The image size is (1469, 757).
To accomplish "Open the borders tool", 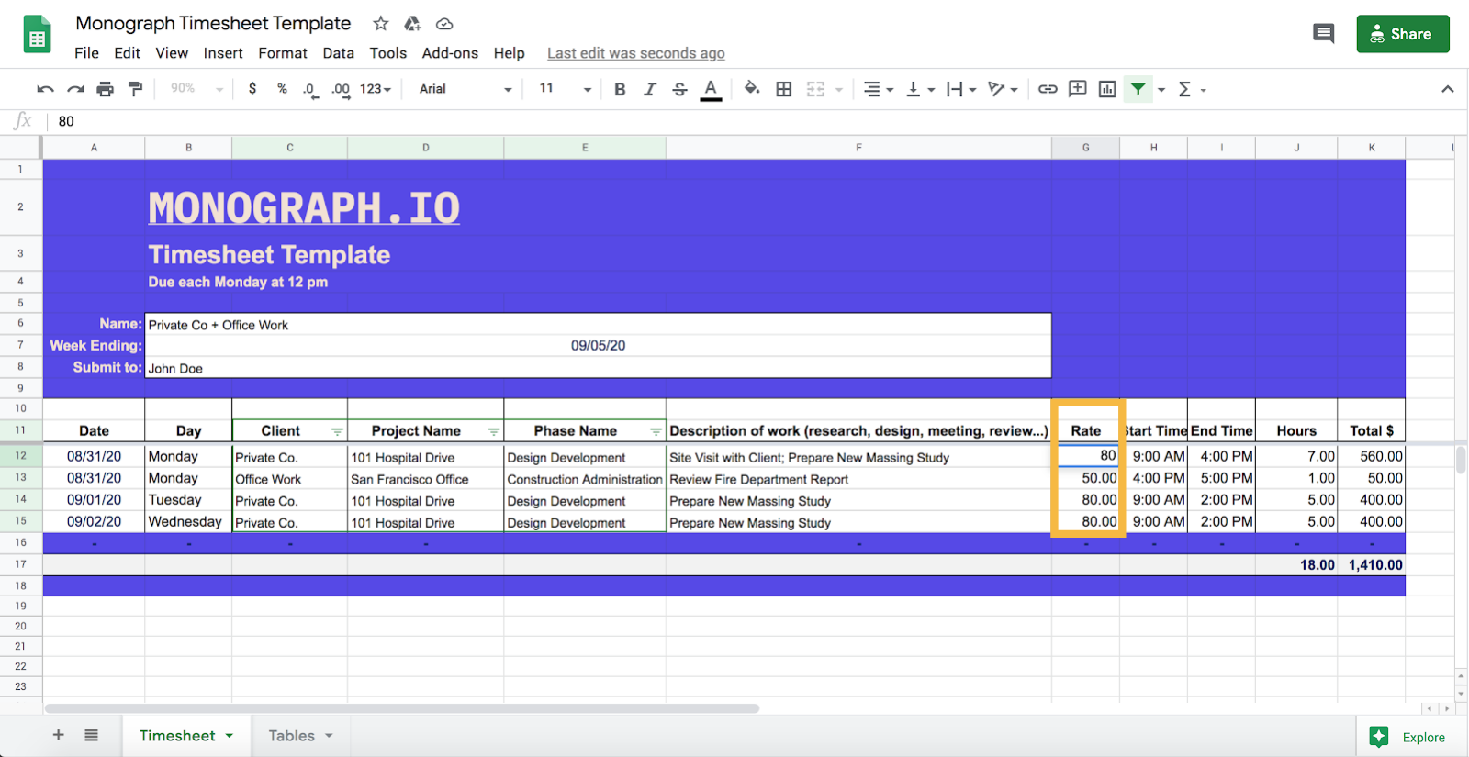I will click(784, 89).
